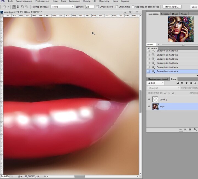This screenshot has height=179, width=198.
Task: Open the Окно menu
Action: [x=115, y=1]
